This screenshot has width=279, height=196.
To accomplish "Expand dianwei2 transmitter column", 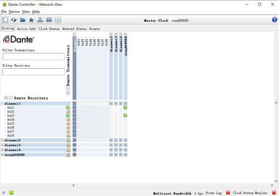I will point(111,34).
